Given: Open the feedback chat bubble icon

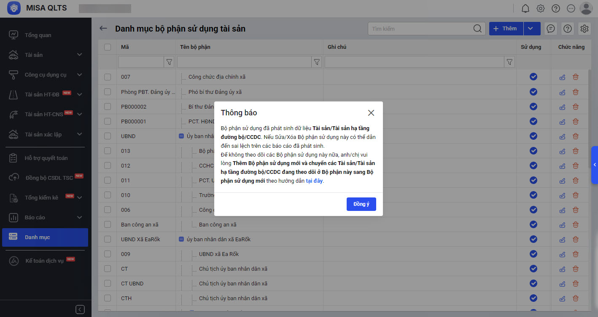Looking at the screenshot, I should click(550, 29).
